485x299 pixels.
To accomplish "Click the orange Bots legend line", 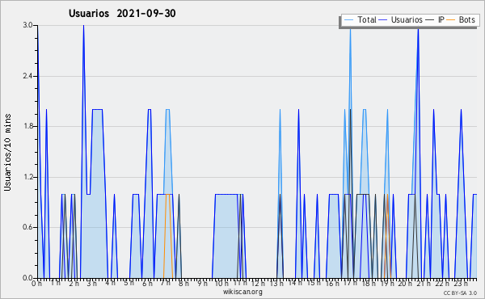I will [x=451, y=20].
